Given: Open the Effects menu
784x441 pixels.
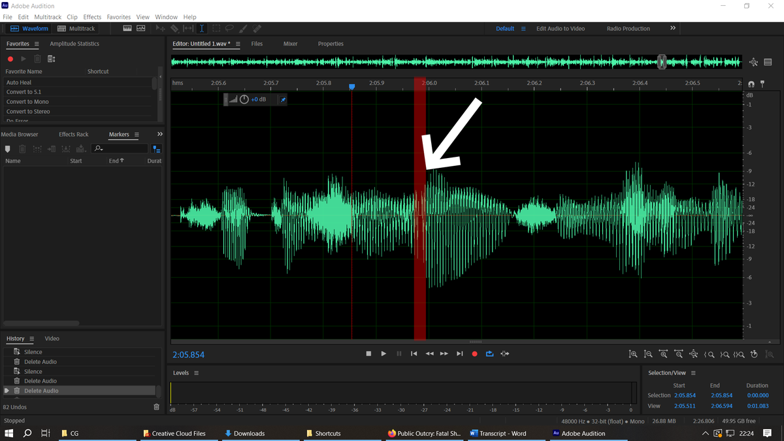Looking at the screenshot, I should point(92,17).
